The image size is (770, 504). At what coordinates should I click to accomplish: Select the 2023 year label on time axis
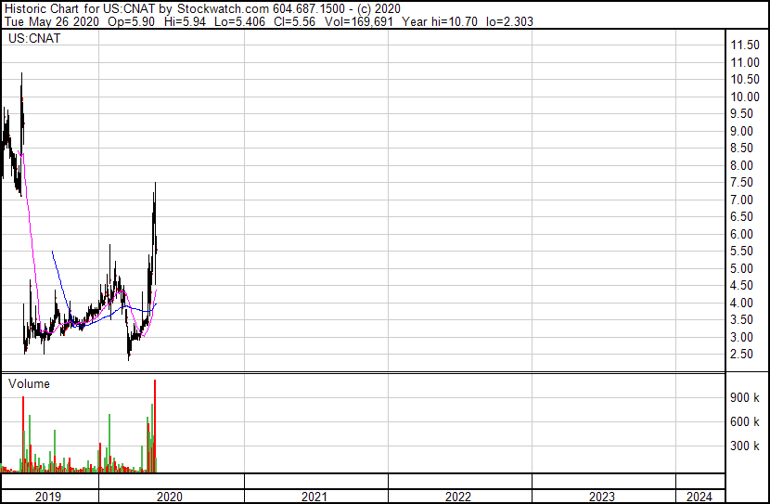[x=602, y=497]
